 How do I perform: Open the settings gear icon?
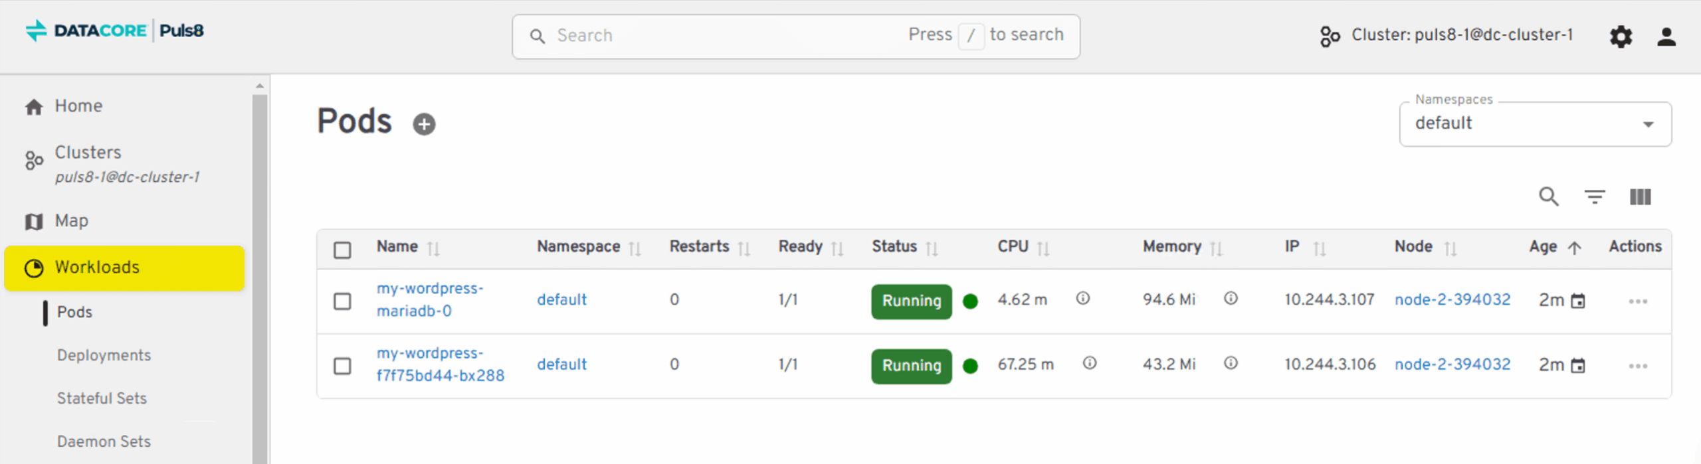click(1621, 37)
